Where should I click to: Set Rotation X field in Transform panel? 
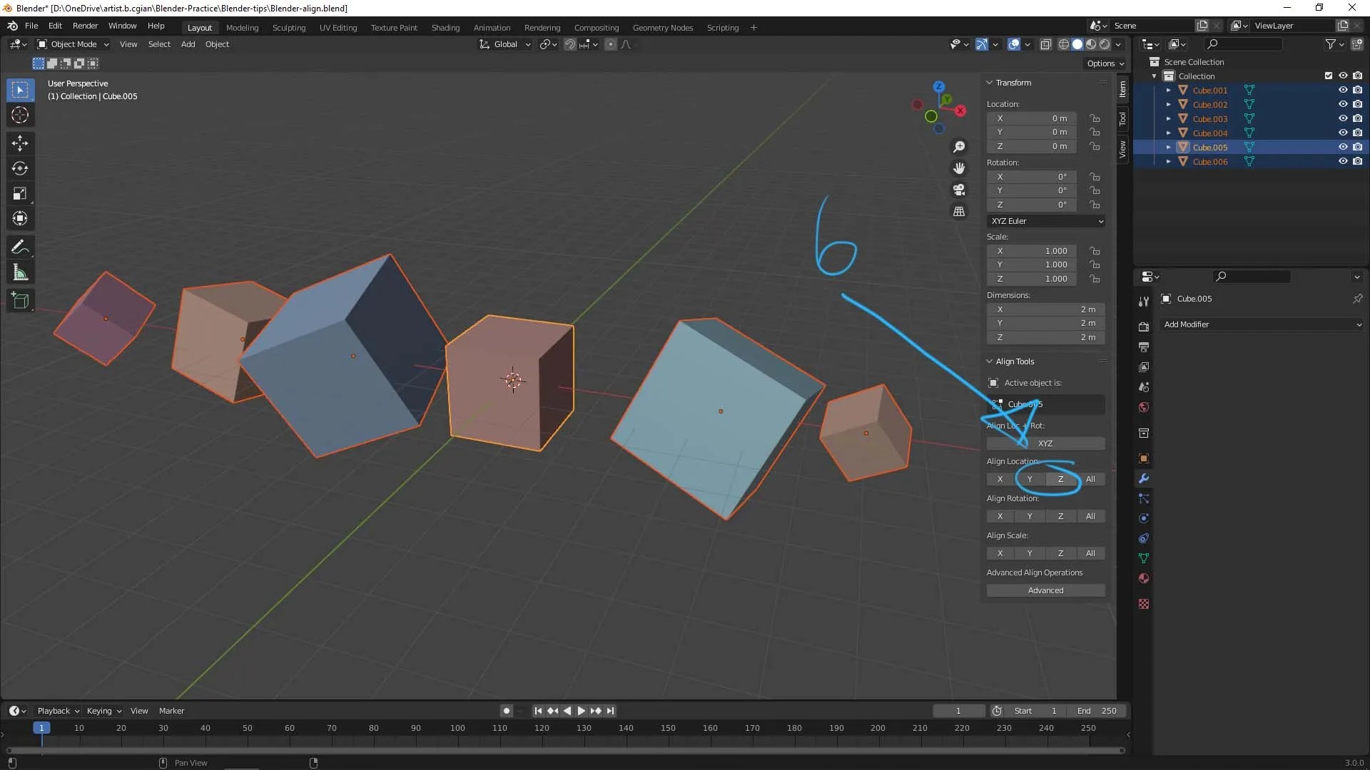[1032, 176]
